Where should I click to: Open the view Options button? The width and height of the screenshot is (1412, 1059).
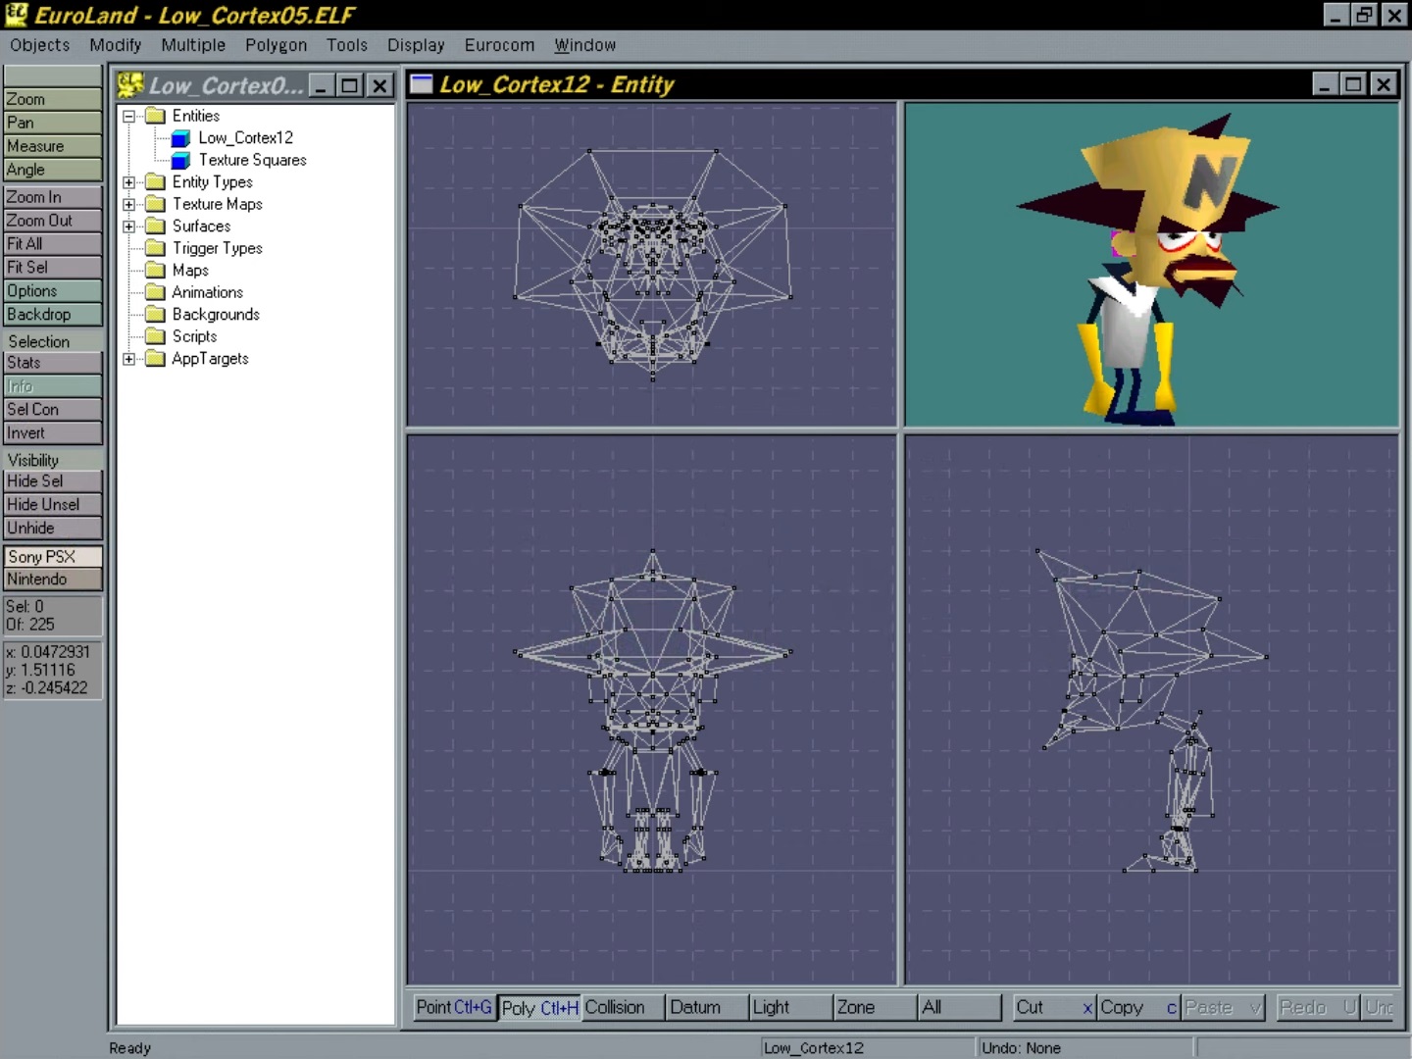pos(53,291)
